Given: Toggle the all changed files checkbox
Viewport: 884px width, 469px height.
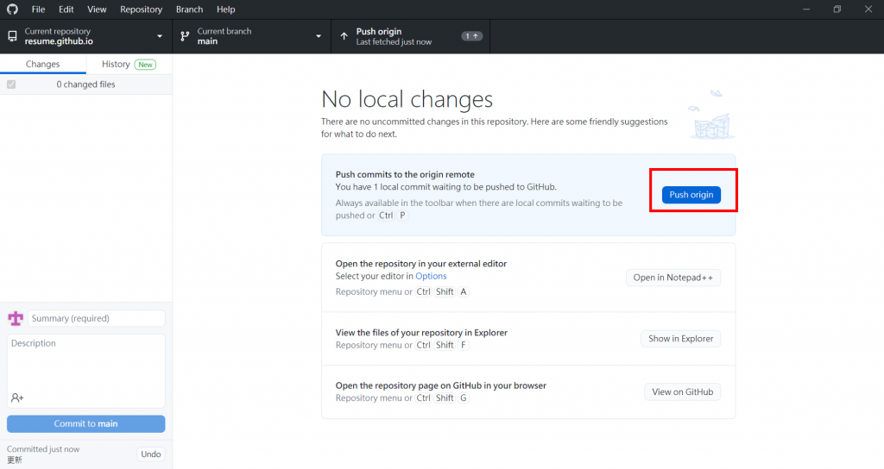Looking at the screenshot, I should click(x=11, y=84).
